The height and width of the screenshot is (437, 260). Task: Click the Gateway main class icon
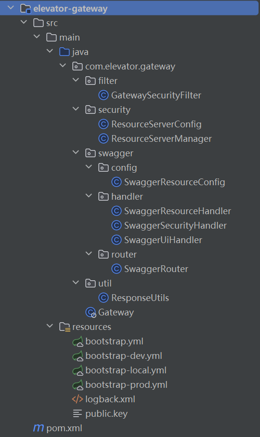[91, 313]
